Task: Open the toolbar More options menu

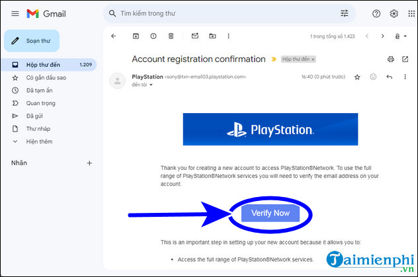Action: [x=228, y=36]
